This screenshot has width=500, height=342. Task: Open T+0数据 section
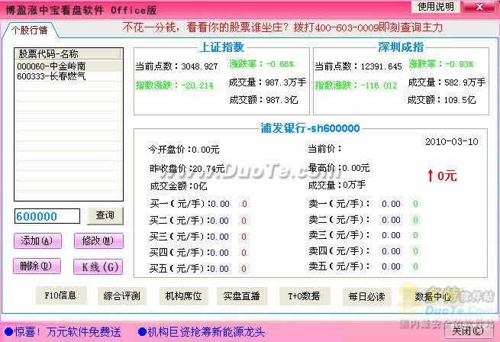[305, 296]
